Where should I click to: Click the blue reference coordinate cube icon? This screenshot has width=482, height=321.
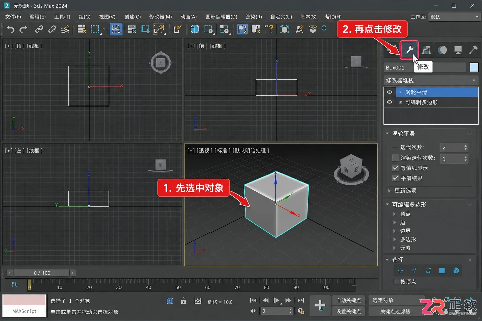tap(195, 29)
